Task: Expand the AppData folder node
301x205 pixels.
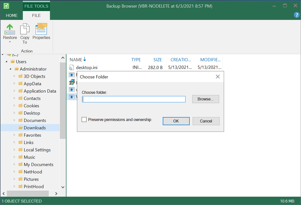Action: pyautogui.click(x=14, y=84)
